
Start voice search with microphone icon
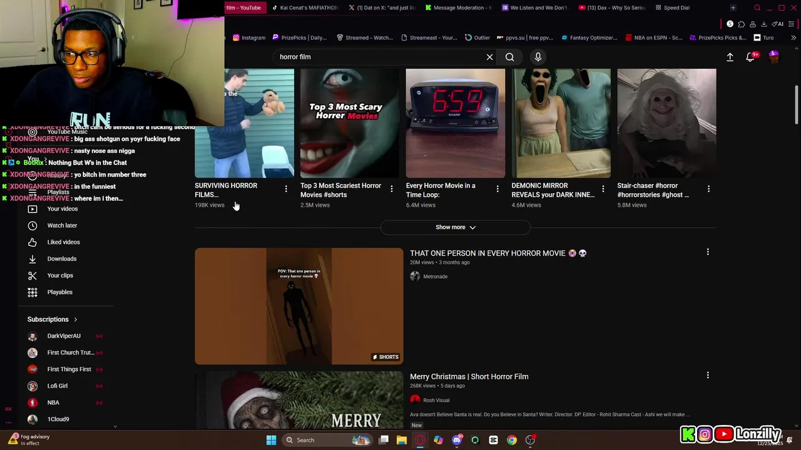[538, 57]
